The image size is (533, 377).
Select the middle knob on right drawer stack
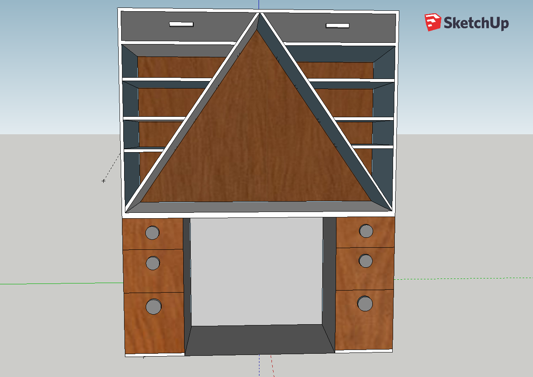pyautogui.click(x=366, y=261)
